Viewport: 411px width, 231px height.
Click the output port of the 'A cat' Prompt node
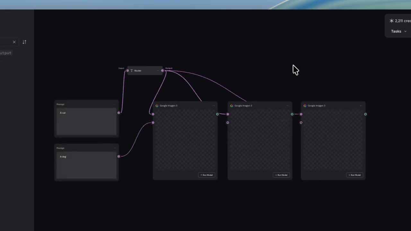click(x=118, y=113)
